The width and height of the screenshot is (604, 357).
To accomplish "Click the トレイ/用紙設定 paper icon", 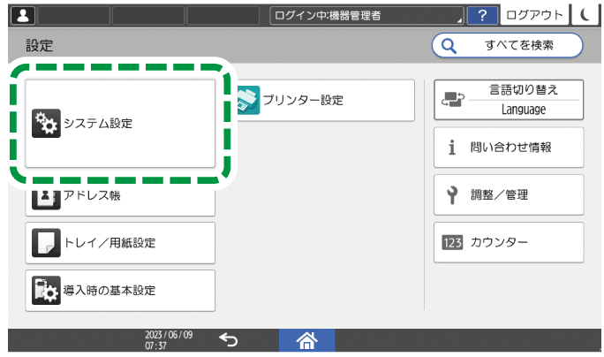I will (x=46, y=243).
